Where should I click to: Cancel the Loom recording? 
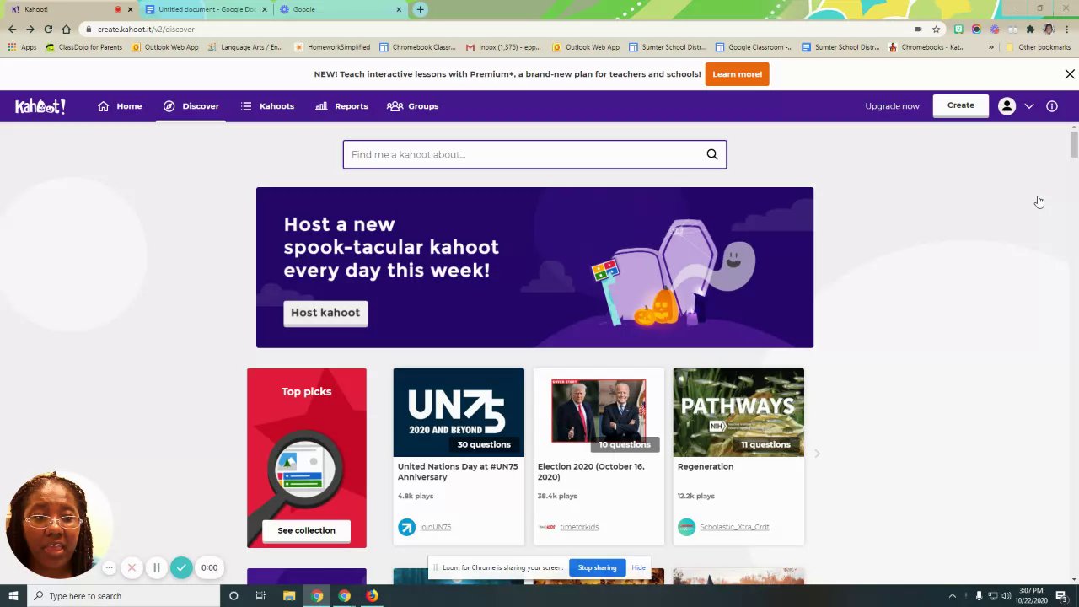[132, 567]
